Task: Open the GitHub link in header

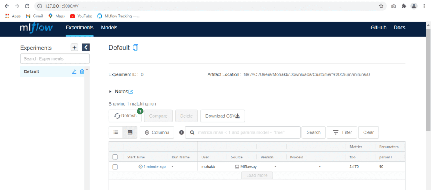Action: [x=378, y=28]
